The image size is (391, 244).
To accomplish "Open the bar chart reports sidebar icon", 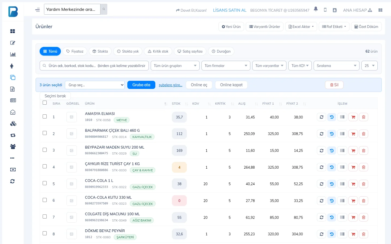I will 13,54.
